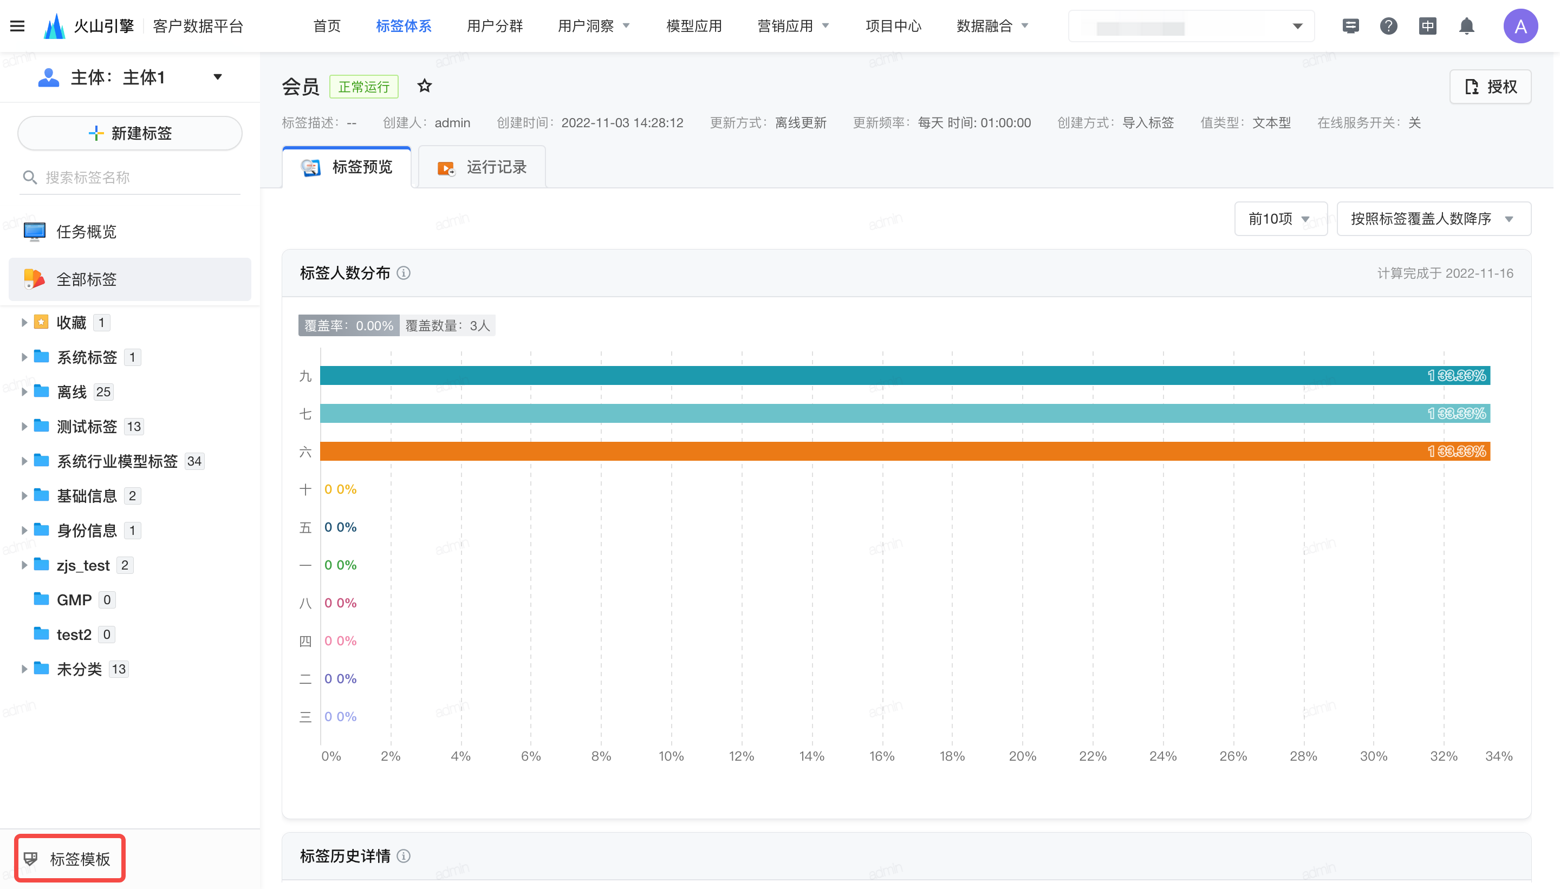This screenshot has width=1560, height=889.
Task: Open 用户分群 in top navigation
Action: 495,25
